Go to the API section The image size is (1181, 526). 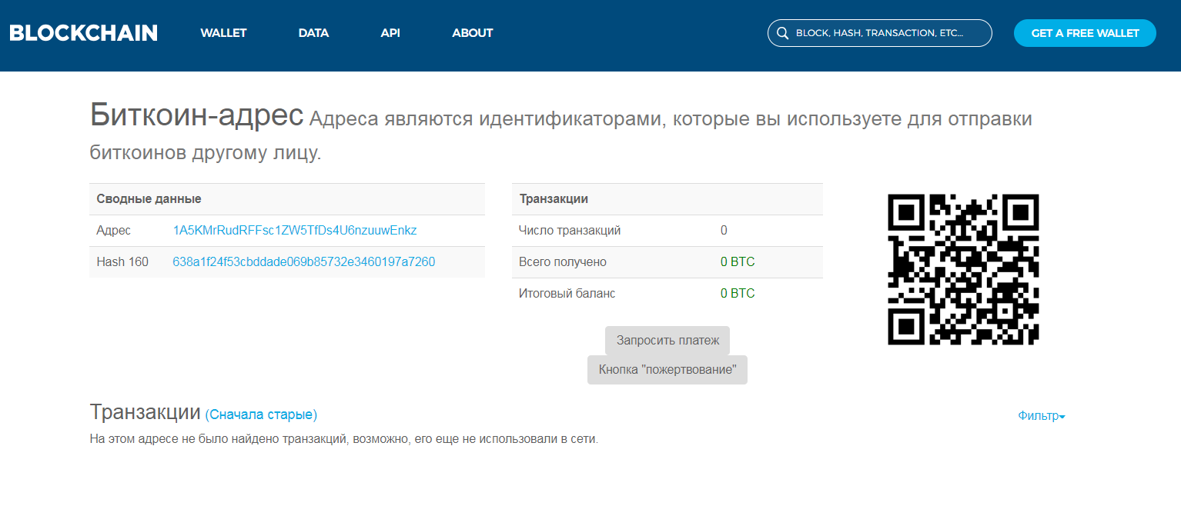tap(390, 33)
